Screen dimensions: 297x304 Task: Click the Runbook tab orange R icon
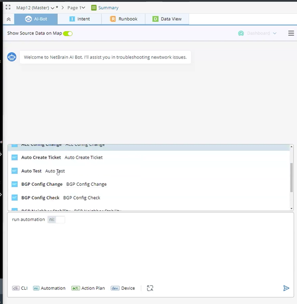pyautogui.click(x=113, y=19)
